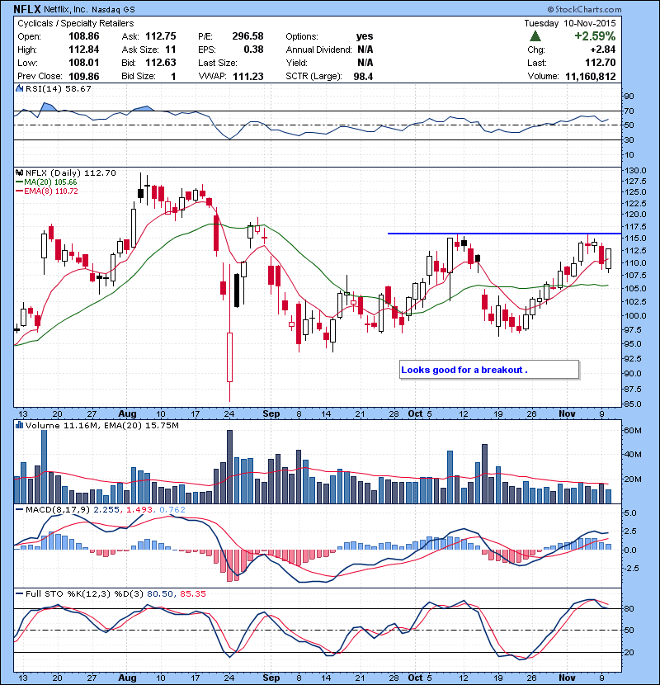This screenshot has width=660, height=685.
Task: Click the +2.59% percent change value
Action: point(595,35)
